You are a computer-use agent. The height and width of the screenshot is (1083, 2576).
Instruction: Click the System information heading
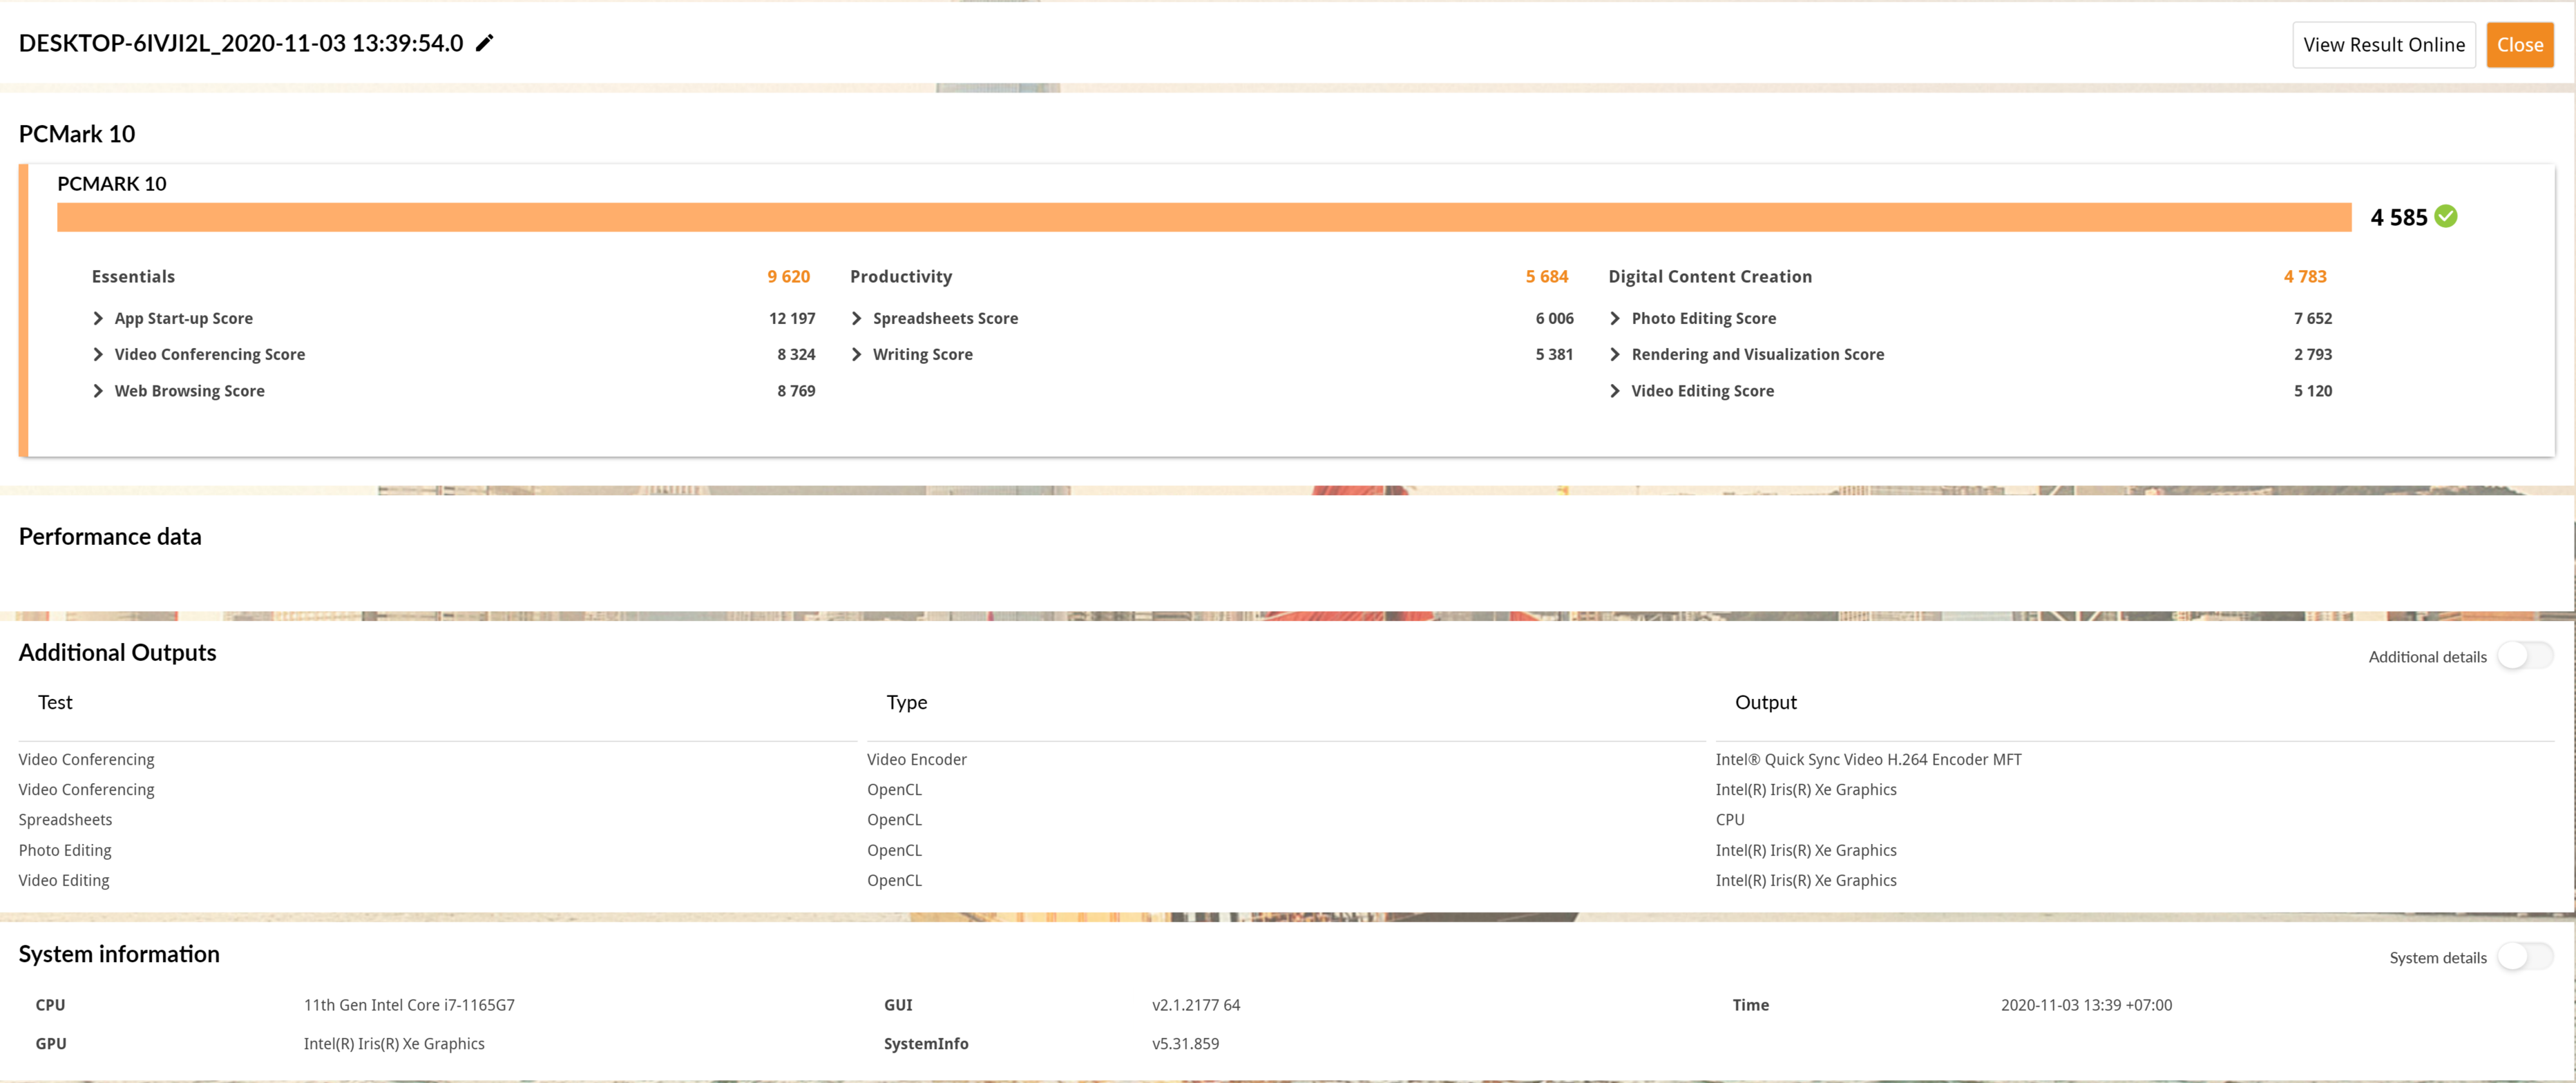point(119,954)
